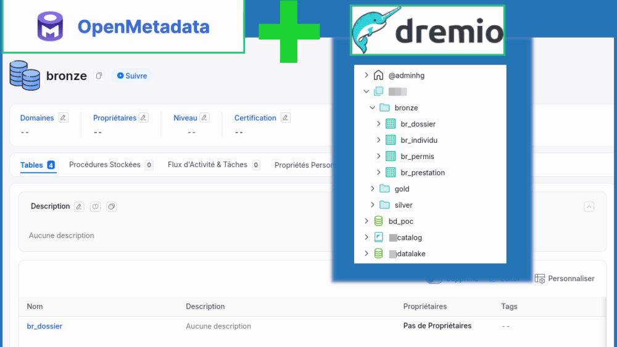Copy the bronze schema name
The height and width of the screenshot is (347, 617).
pyautogui.click(x=99, y=75)
